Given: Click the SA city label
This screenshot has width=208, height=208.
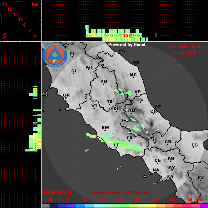Looking at the screenshot, I should point(170,177).
